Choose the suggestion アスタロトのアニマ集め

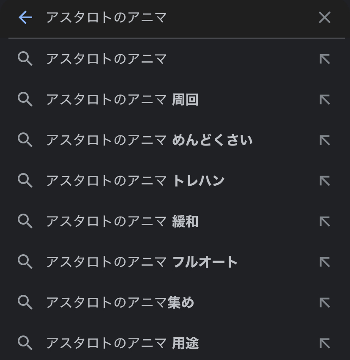[x=120, y=303]
